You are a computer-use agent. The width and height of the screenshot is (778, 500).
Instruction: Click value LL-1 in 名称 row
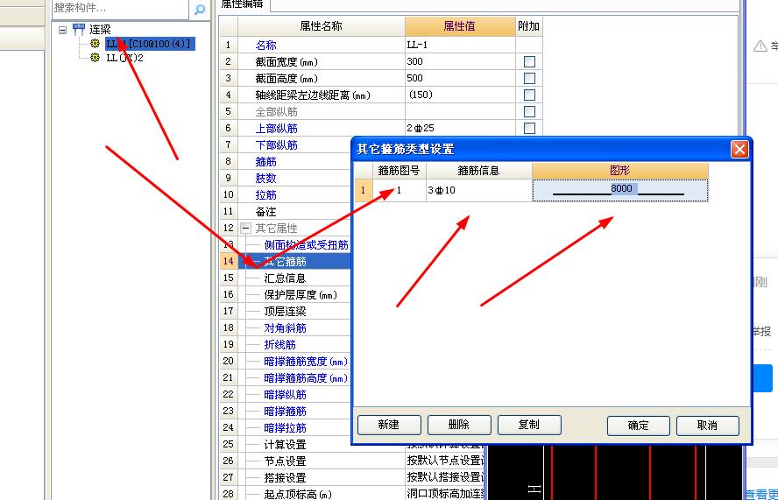(x=460, y=46)
